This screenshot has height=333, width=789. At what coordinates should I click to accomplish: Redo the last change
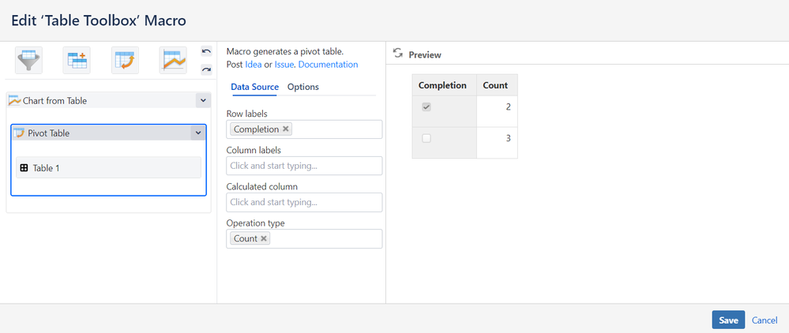click(x=206, y=69)
